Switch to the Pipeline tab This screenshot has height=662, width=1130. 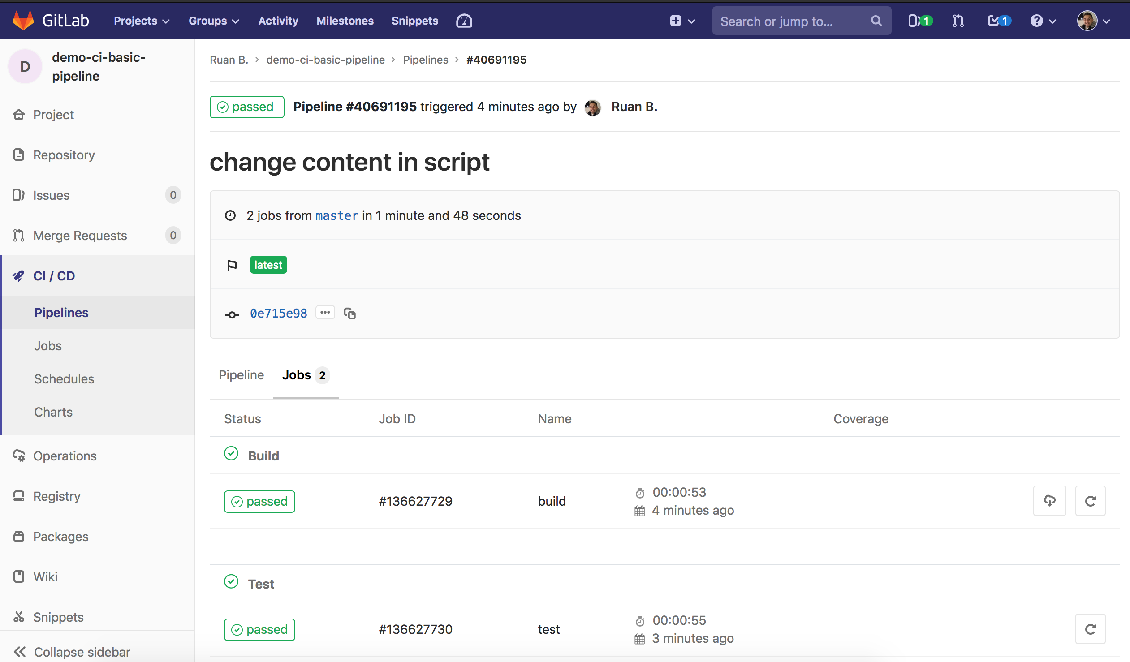coord(240,374)
